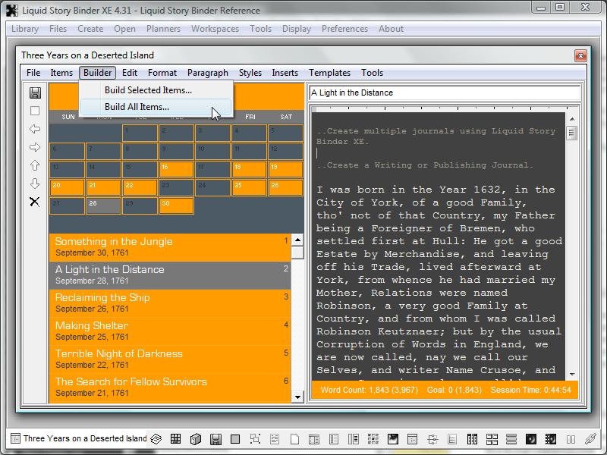This screenshot has height=455, width=607.
Task: Expand the Workspaces menu in main menu bar
Action: click(x=215, y=29)
